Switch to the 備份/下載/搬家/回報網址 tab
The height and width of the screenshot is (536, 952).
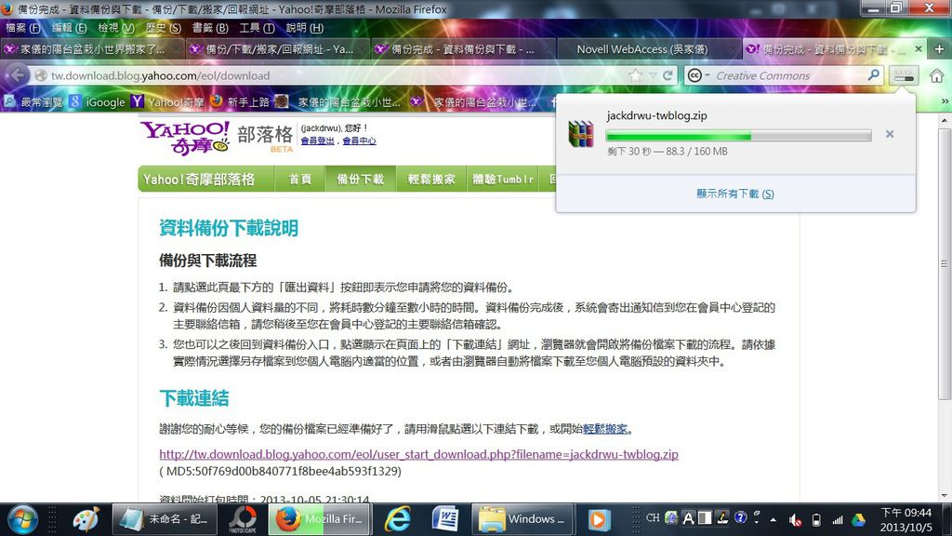pyautogui.click(x=278, y=49)
